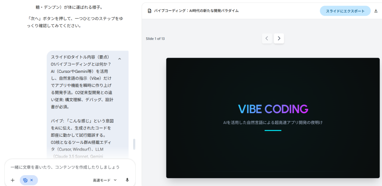Click the VIBE CODING heading in slide
This screenshot has height=186, width=382.
(273, 109)
